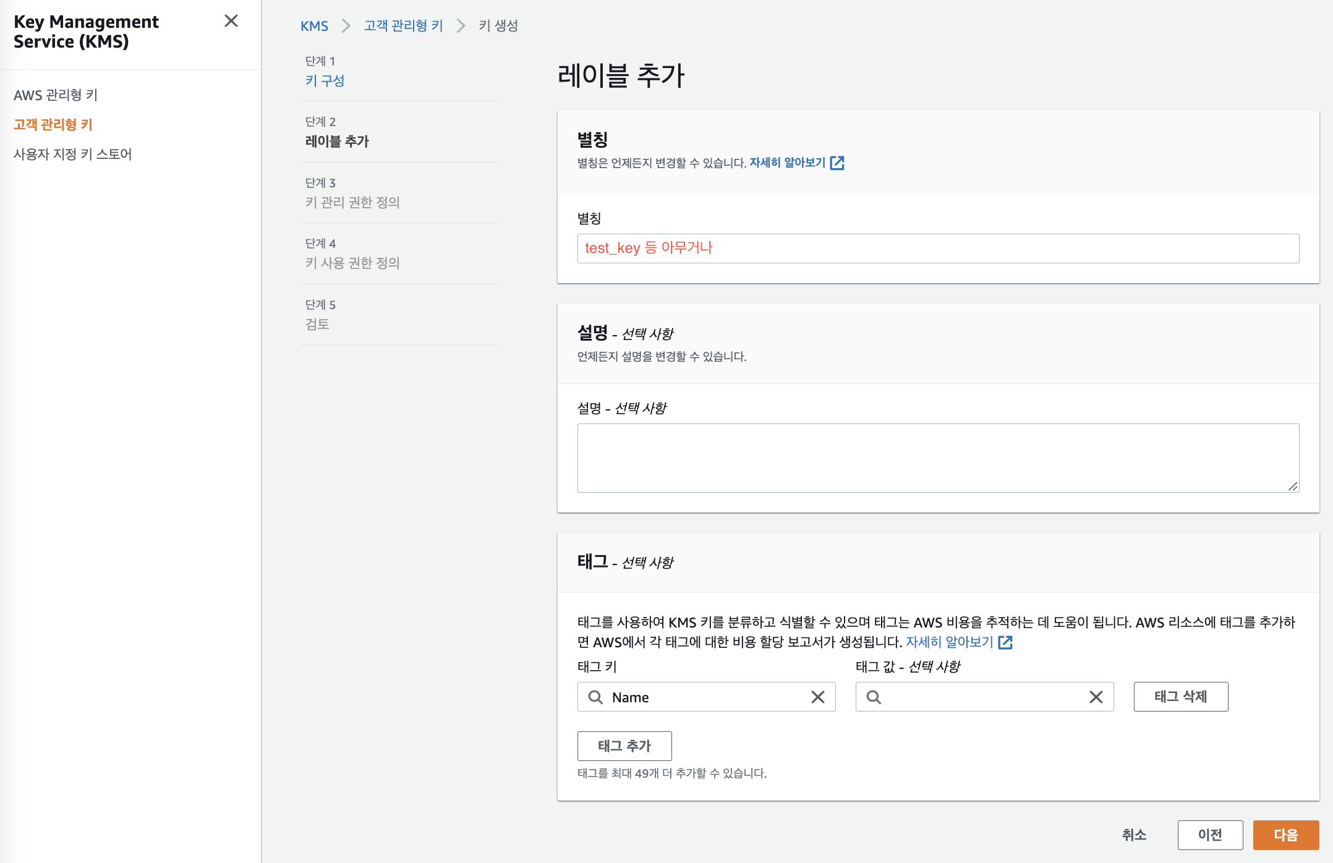
Task: Click description textarea resize handle
Action: pyautogui.click(x=1293, y=487)
